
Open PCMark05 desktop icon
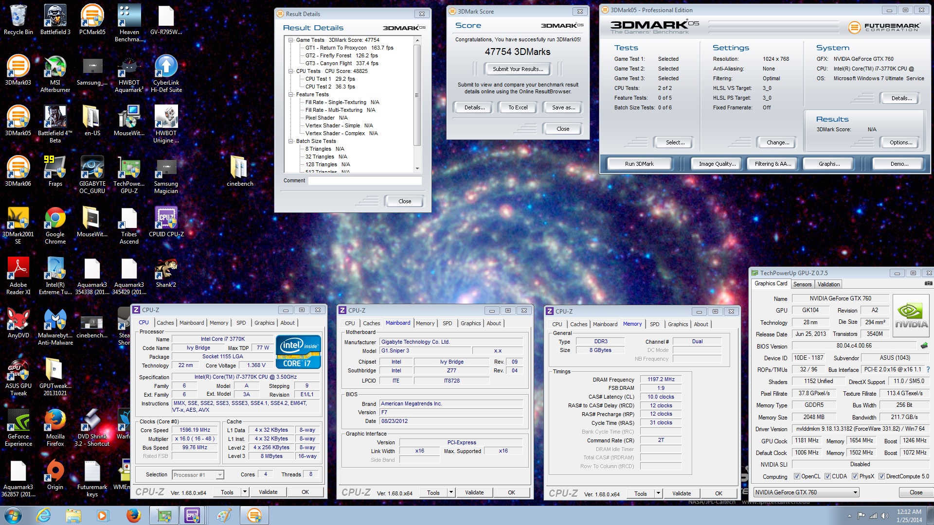click(92, 19)
